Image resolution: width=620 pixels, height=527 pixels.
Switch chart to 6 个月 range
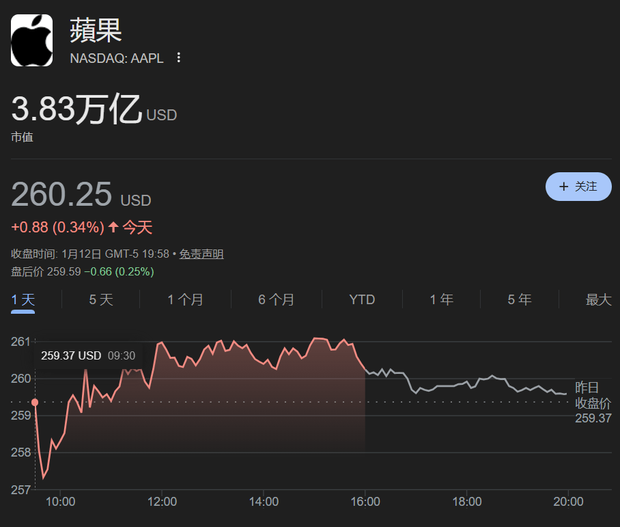(x=276, y=299)
